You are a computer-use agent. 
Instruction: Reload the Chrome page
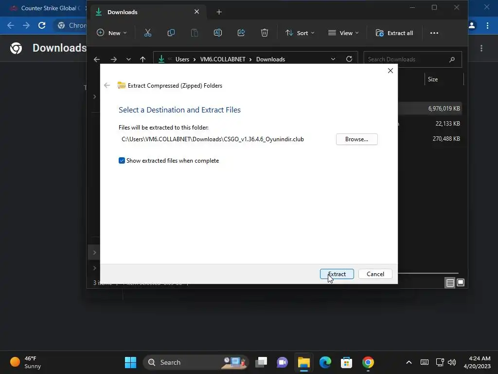[42, 25]
